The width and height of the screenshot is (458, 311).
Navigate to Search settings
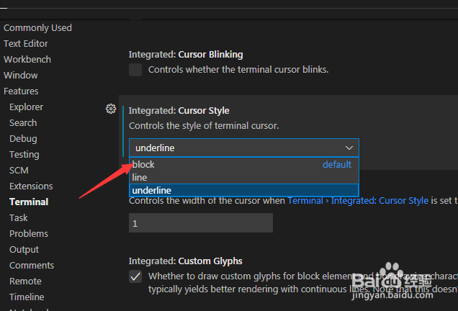23,123
